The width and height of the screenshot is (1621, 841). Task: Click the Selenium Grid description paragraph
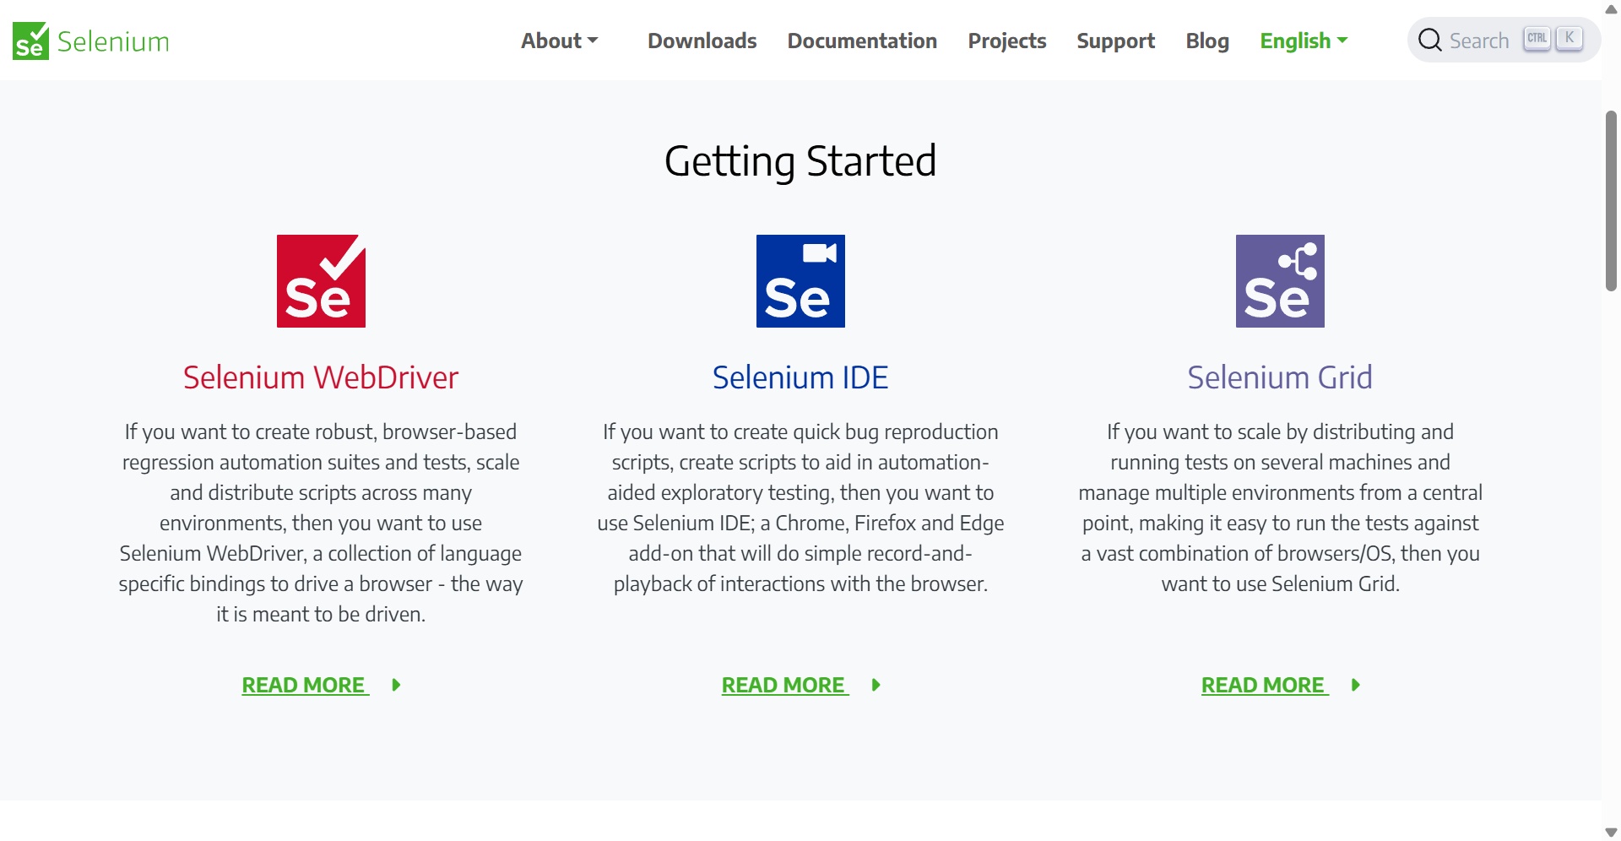click(1280, 507)
